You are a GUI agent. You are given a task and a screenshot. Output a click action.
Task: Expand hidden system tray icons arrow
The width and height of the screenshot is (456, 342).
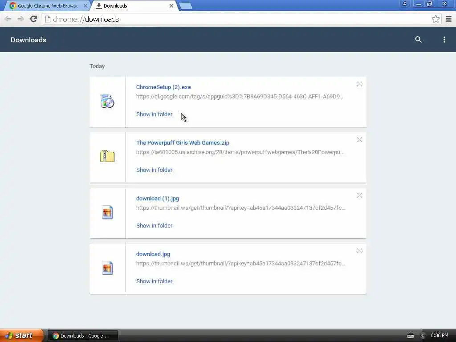(423, 336)
